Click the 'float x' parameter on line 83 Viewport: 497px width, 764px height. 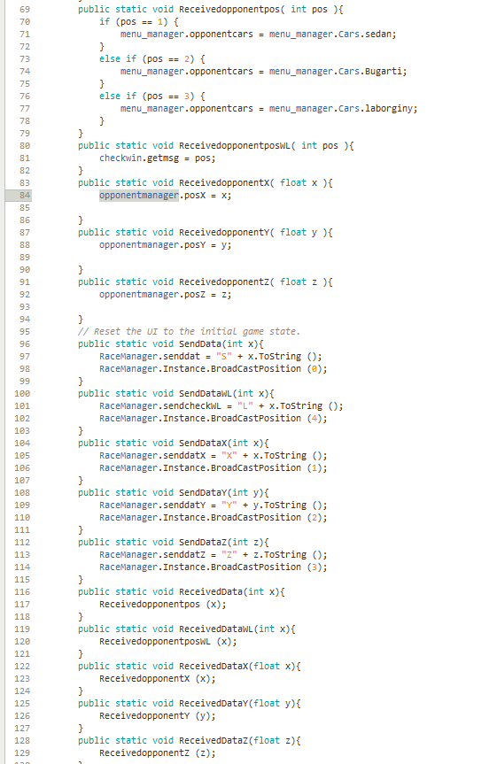pyautogui.click(x=299, y=182)
